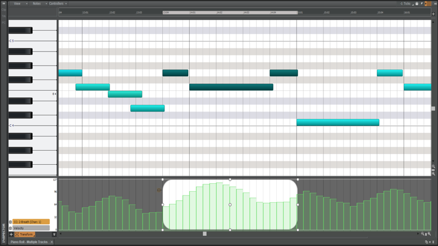The width and height of the screenshot is (438, 246).
Task: Click the corner triangle icon in toolbar
Action: pos(422,3)
